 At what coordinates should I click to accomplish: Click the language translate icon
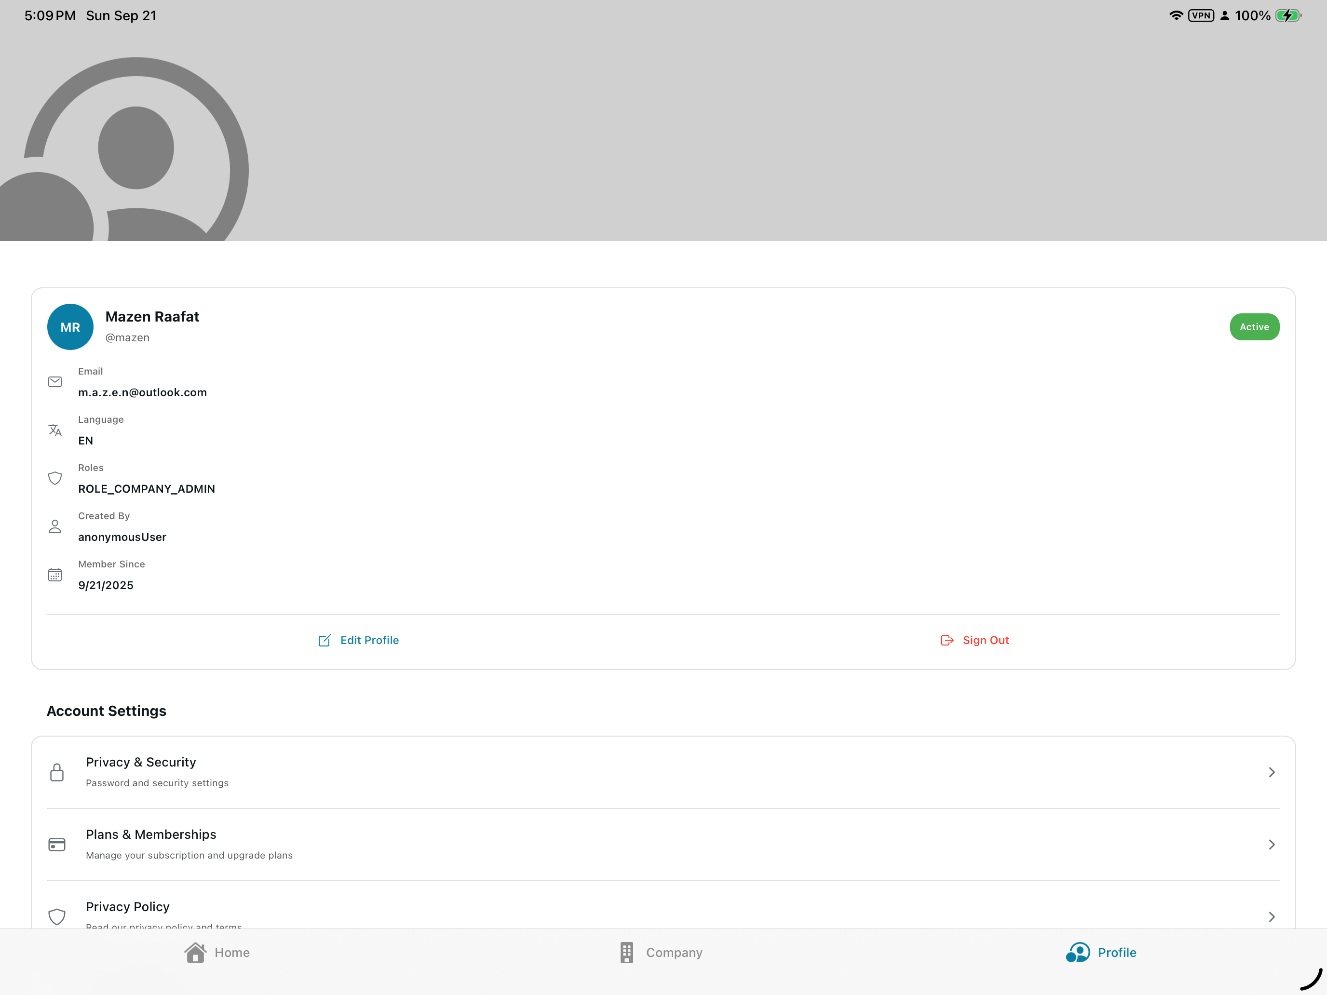point(54,430)
